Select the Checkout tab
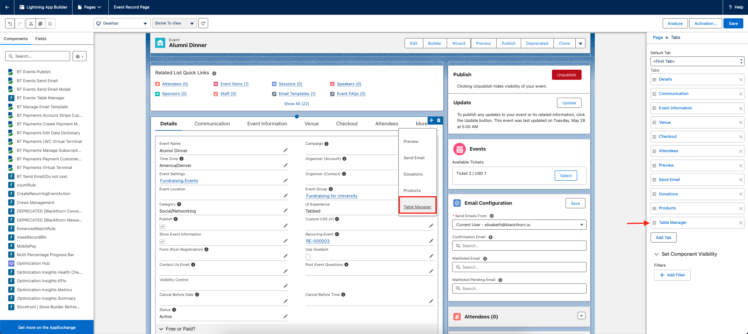This screenshot has width=748, height=334. (x=347, y=124)
